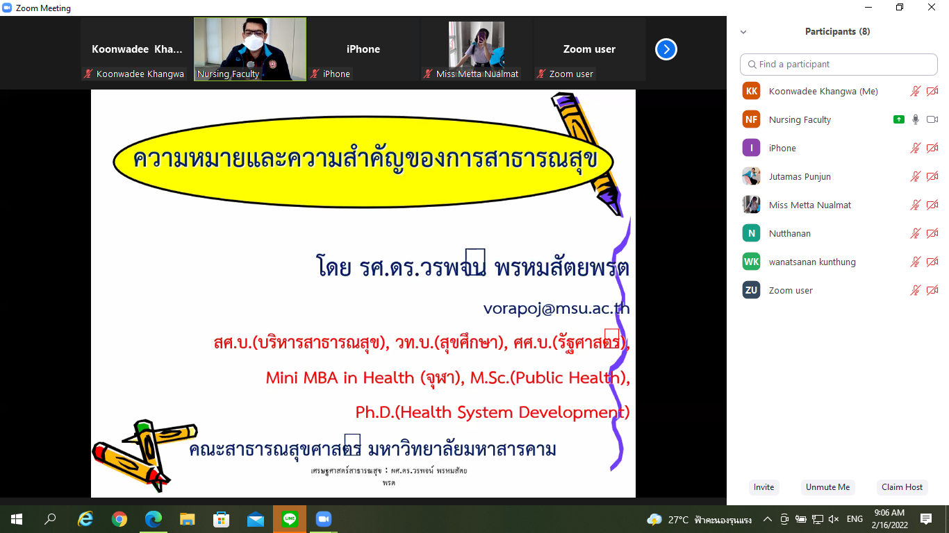Viewport: 949px width, 533px height.
Task: Click the Find a participant search field
Action: tap(839, 64)
